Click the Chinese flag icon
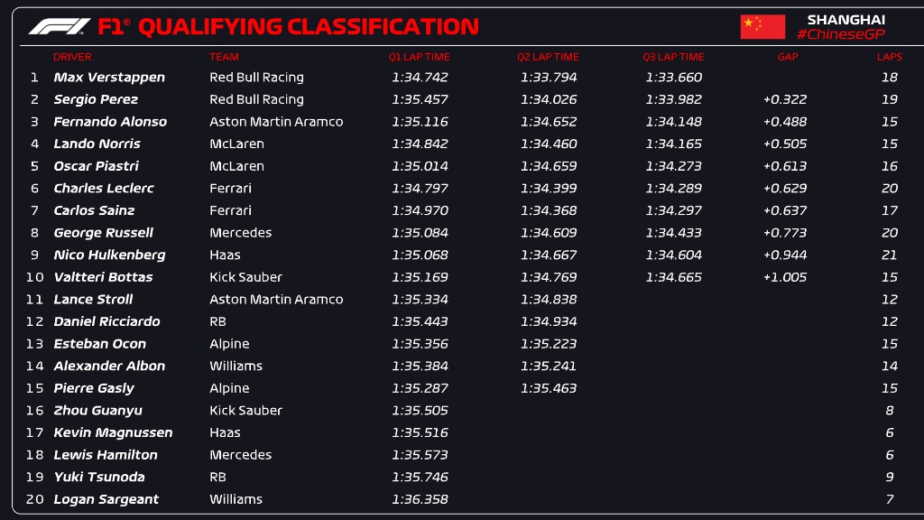 (762, 27)
